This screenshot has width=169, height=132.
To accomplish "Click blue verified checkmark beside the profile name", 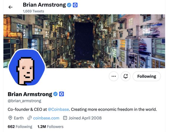I will tap(55, 94).
